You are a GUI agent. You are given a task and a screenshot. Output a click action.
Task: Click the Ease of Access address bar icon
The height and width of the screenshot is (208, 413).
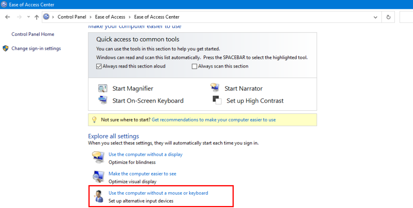46,17
